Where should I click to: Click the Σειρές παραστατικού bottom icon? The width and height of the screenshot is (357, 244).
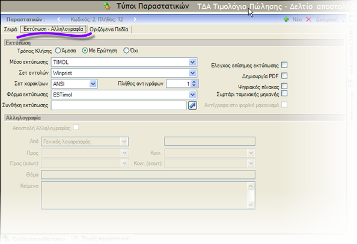75,239
